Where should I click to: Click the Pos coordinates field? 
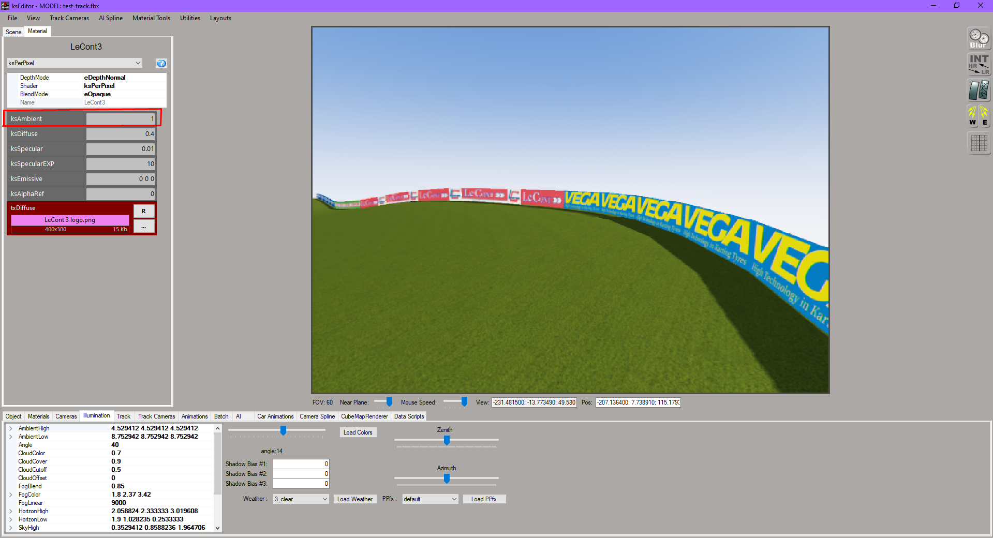point(638,402)
